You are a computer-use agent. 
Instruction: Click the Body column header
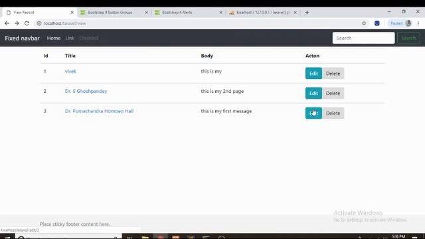click(x=207, y=56)
